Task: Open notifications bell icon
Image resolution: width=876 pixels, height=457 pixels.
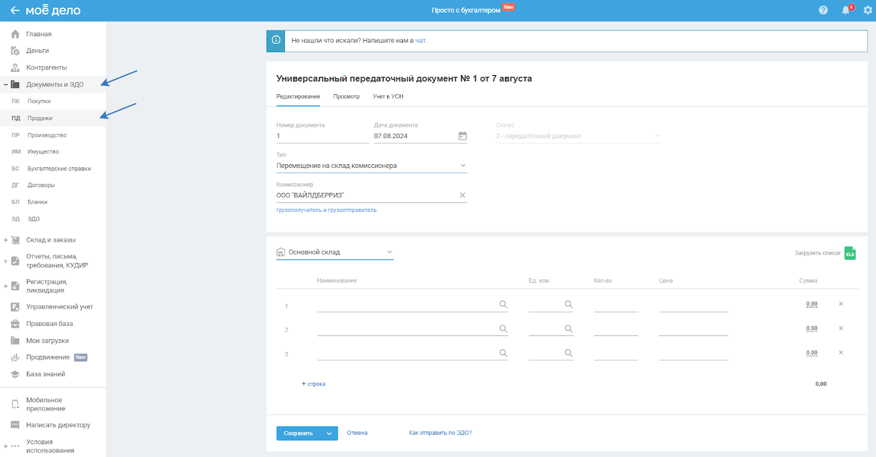Action: [x=845, y=10]
